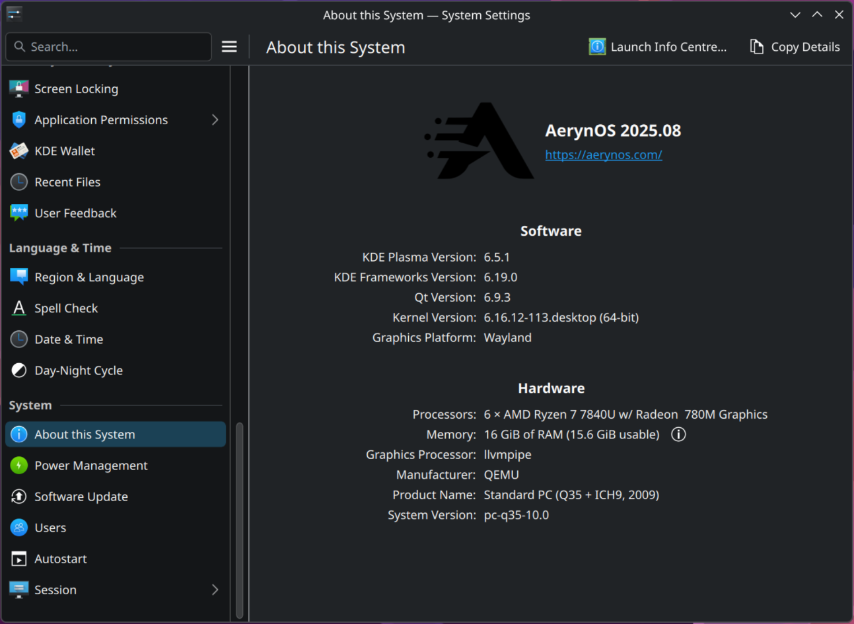Click the memory info icon next to RAM

678,434
